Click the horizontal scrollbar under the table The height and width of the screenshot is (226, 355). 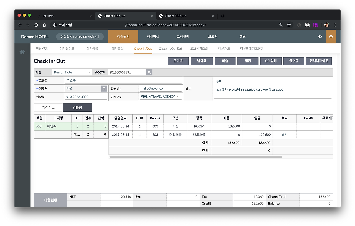(x=196, y=157)
